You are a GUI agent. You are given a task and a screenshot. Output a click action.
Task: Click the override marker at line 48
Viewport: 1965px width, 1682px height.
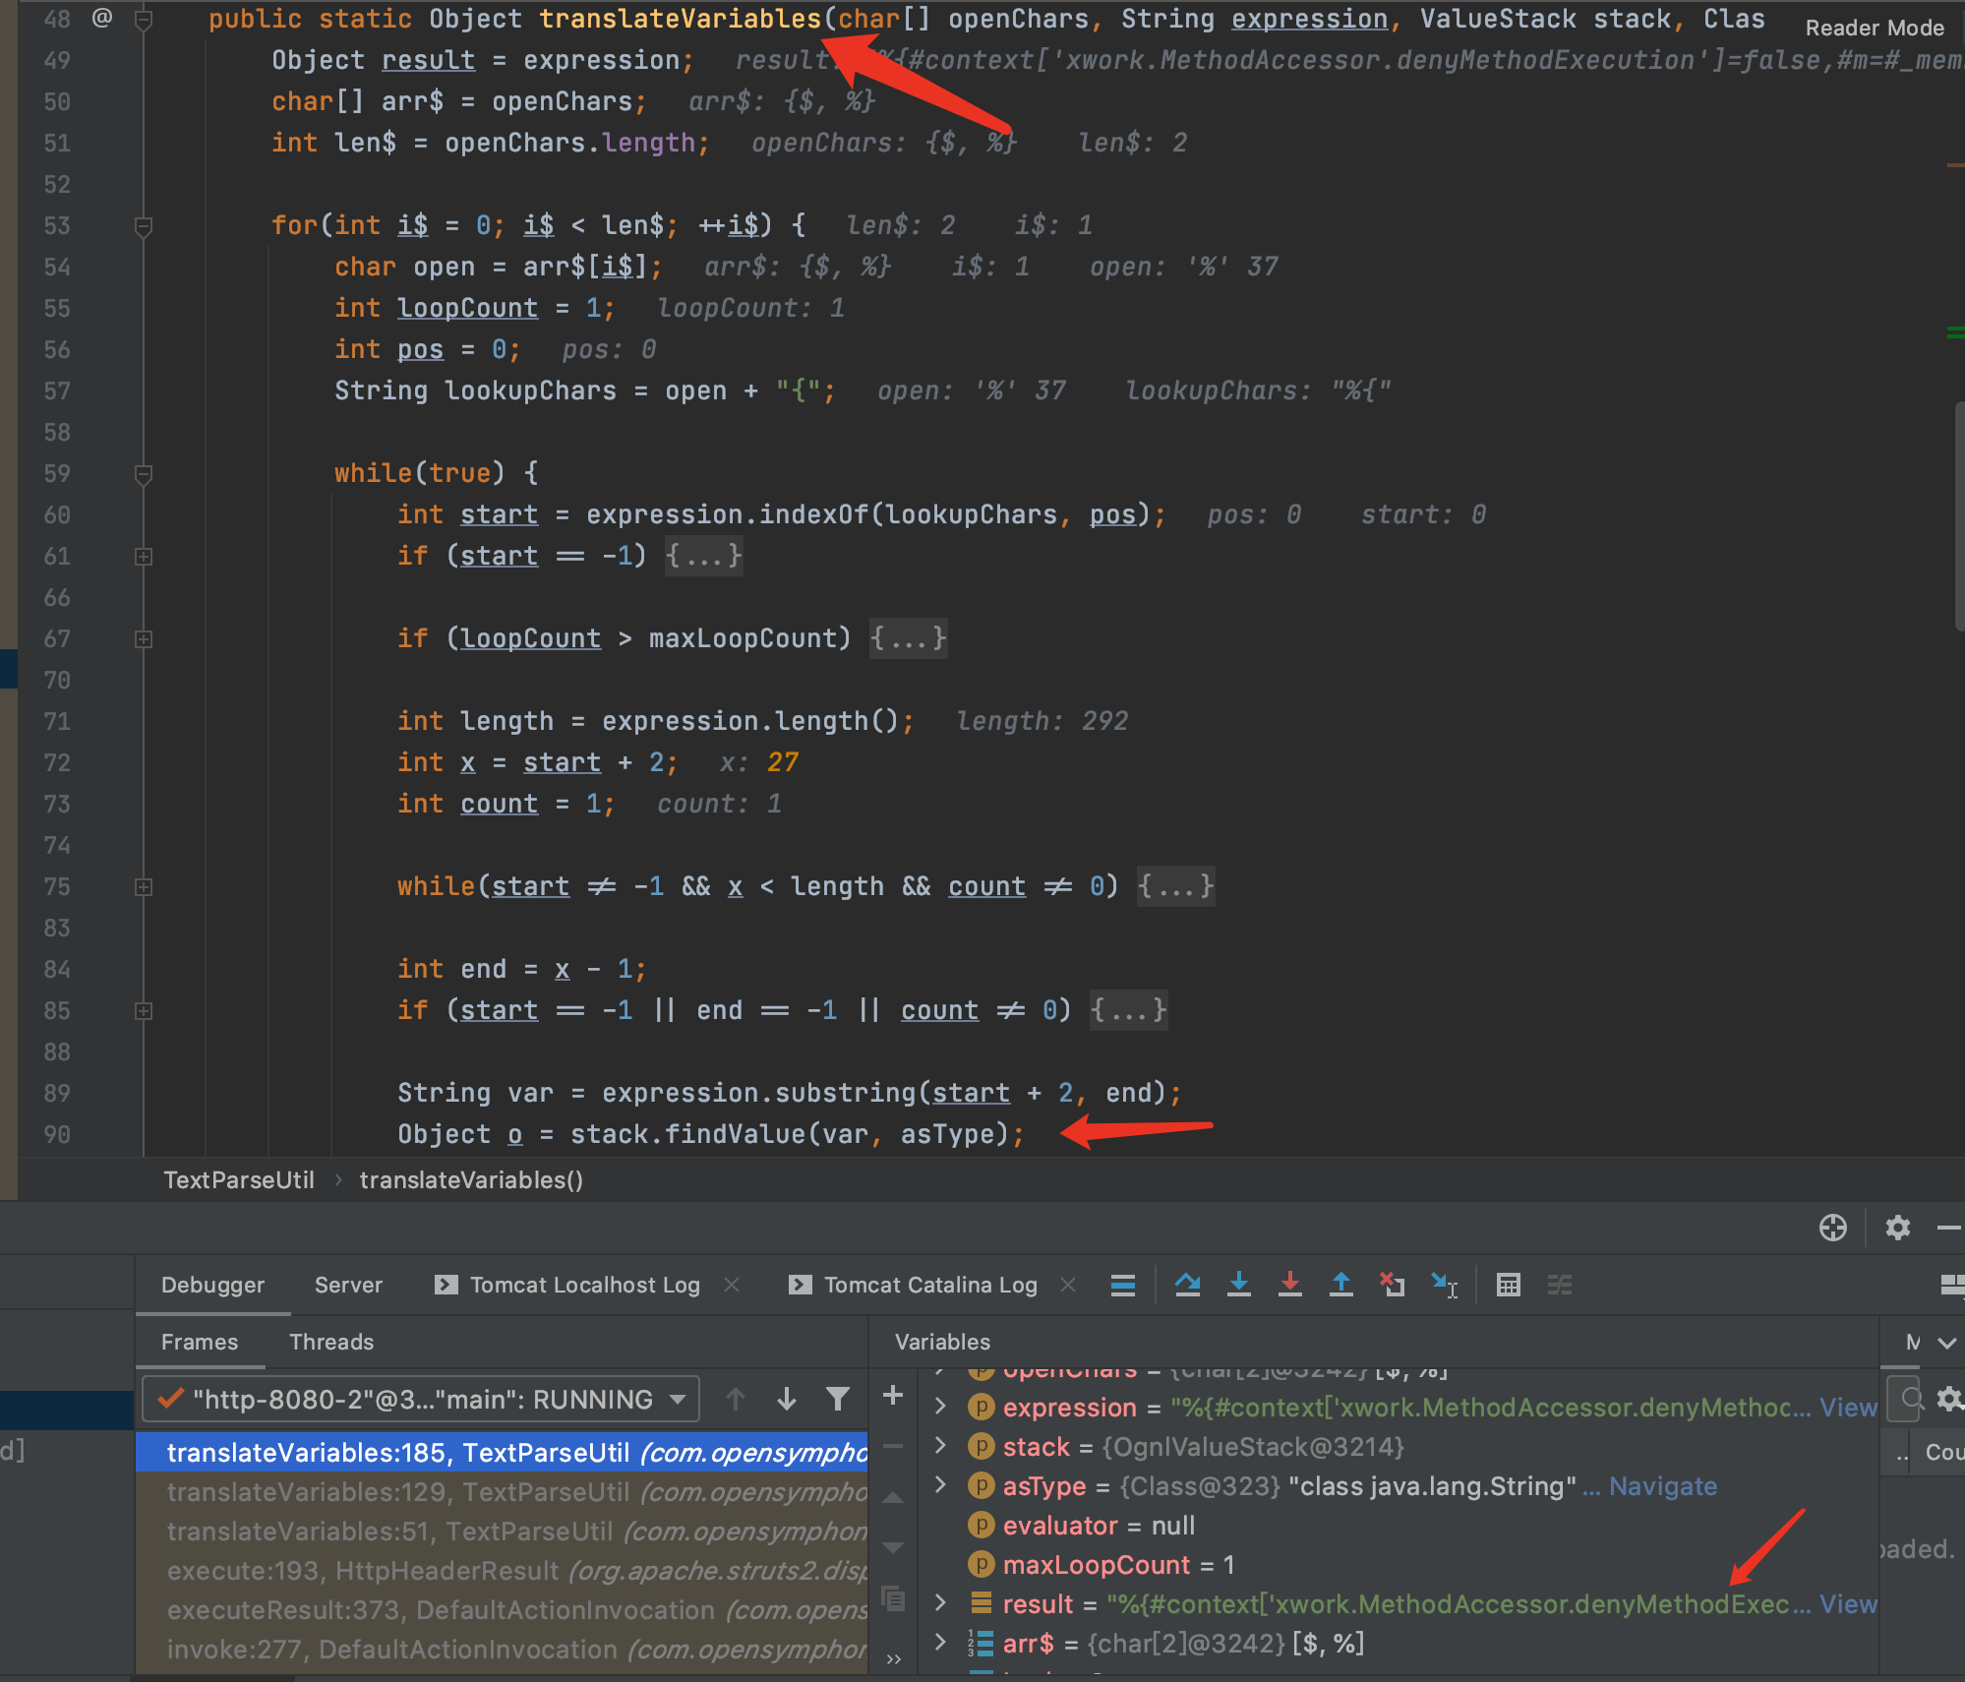point(102,18)
